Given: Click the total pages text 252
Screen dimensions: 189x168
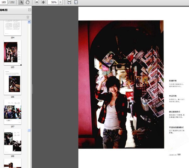Looking at the screenshot, I should click(x=12, y=2).
